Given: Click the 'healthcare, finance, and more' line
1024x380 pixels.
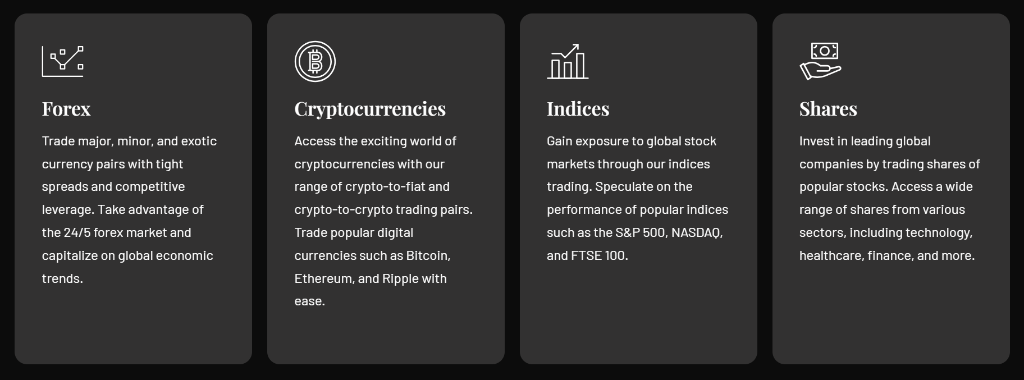Looking at the screenshot, I should point(887,255).
